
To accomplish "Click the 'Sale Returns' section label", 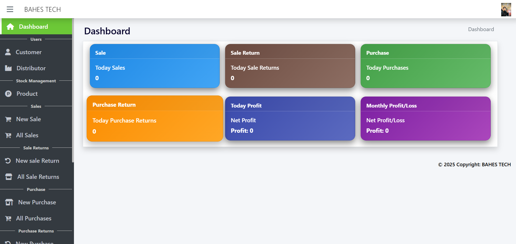I will (36, 148).
